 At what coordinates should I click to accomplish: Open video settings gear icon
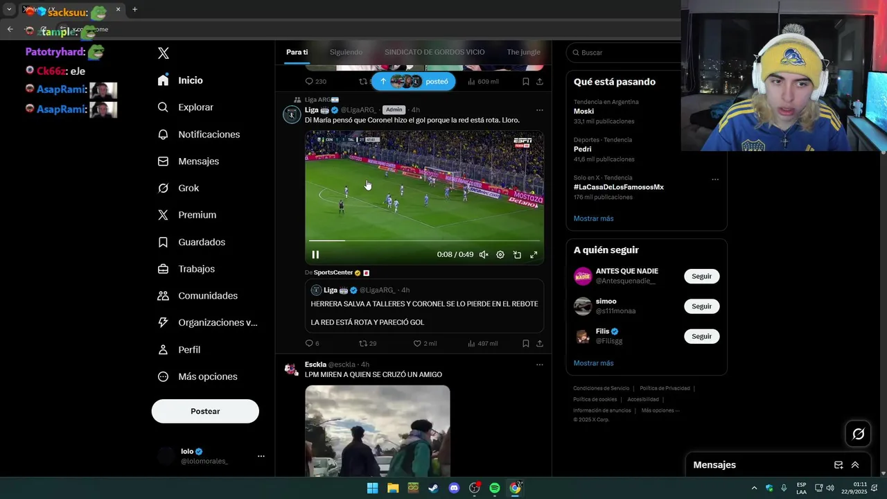[x=500, y=255]
